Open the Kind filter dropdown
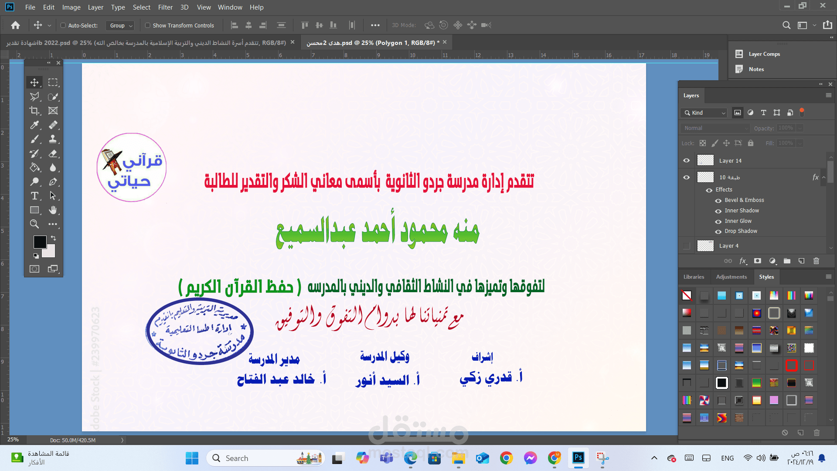Image resolution: width=837 pixels, height=471 pixels. pos(704,113)
